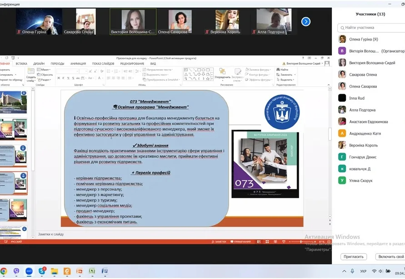Show next page of participant videos
Screen dimensions: 405x279
(306, 21)
